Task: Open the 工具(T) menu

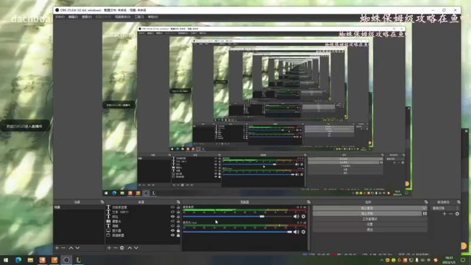Action: (139, 17)
